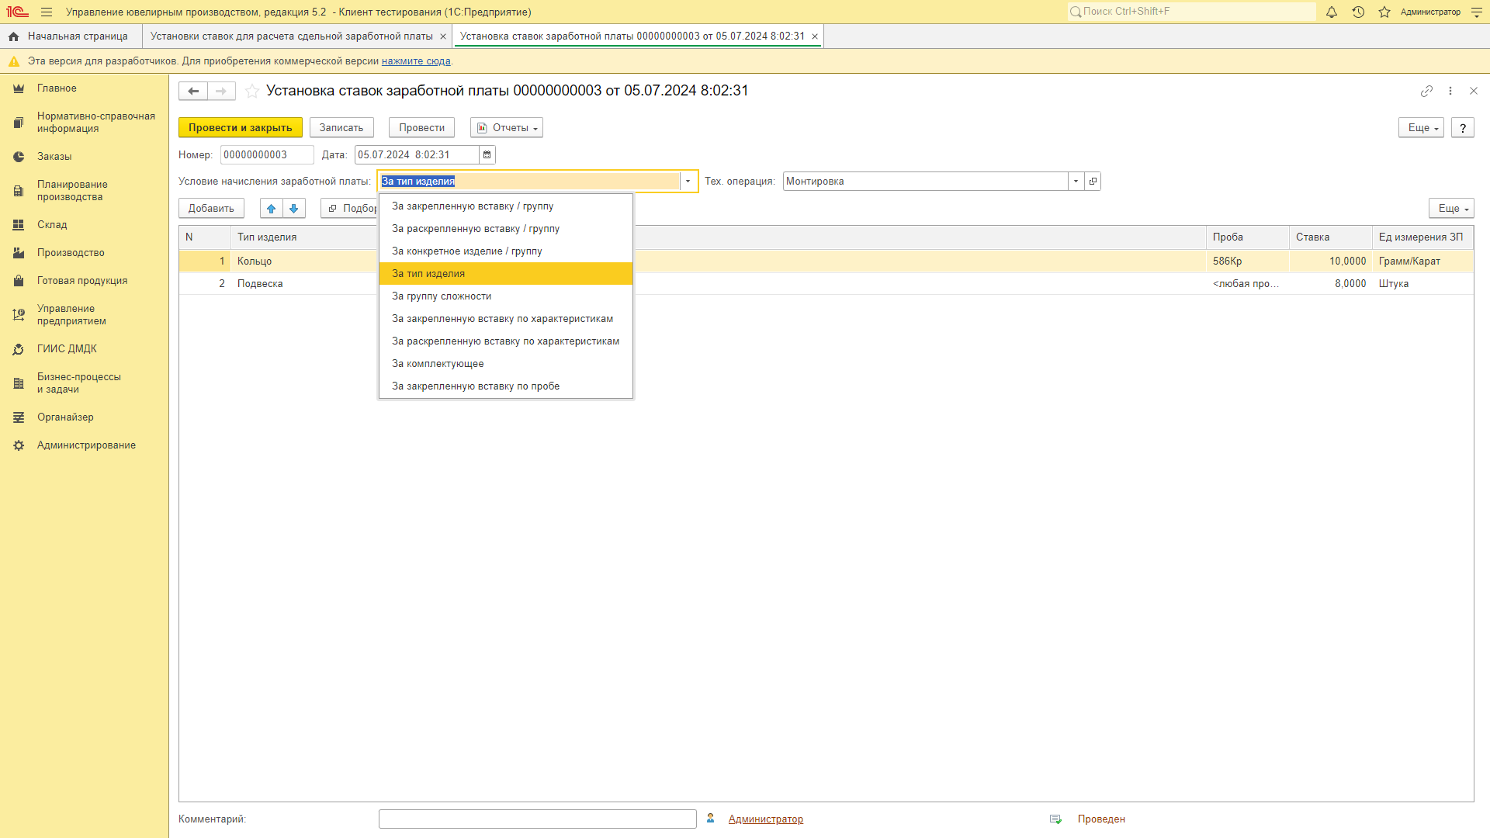Switch to Установки ставок для расчета tab
The height and width of the screenshot is (838, 1490).
[291, 36]
